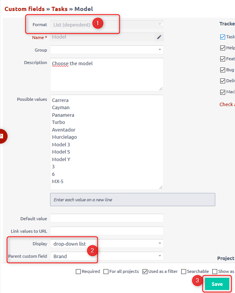Toggle the Searchable checkbox
The width and height of the screenshot is (235, 293).
184,271
